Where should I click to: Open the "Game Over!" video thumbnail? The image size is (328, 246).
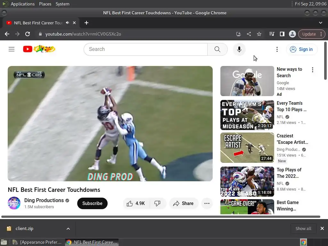click(247, 207)
